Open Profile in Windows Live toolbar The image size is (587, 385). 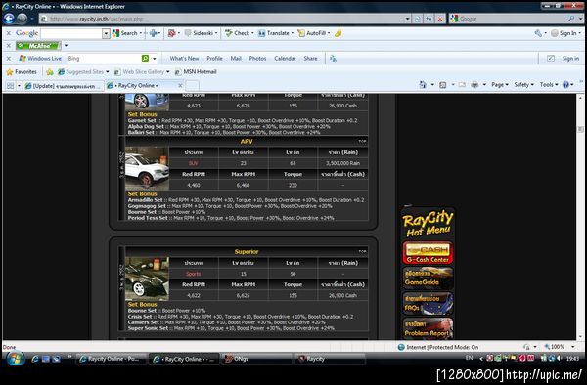[214, 59]
